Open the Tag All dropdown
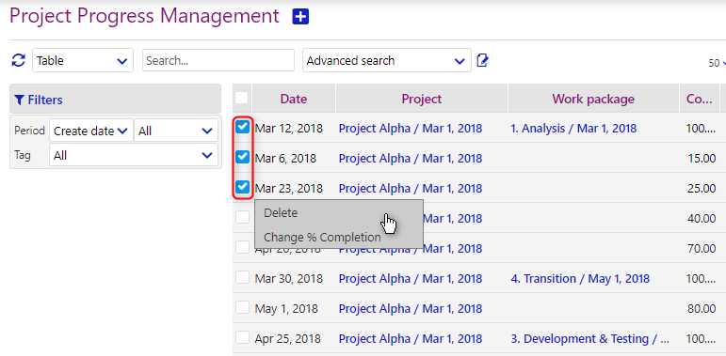Screen dimensions: 726x356 coord(134,156)
